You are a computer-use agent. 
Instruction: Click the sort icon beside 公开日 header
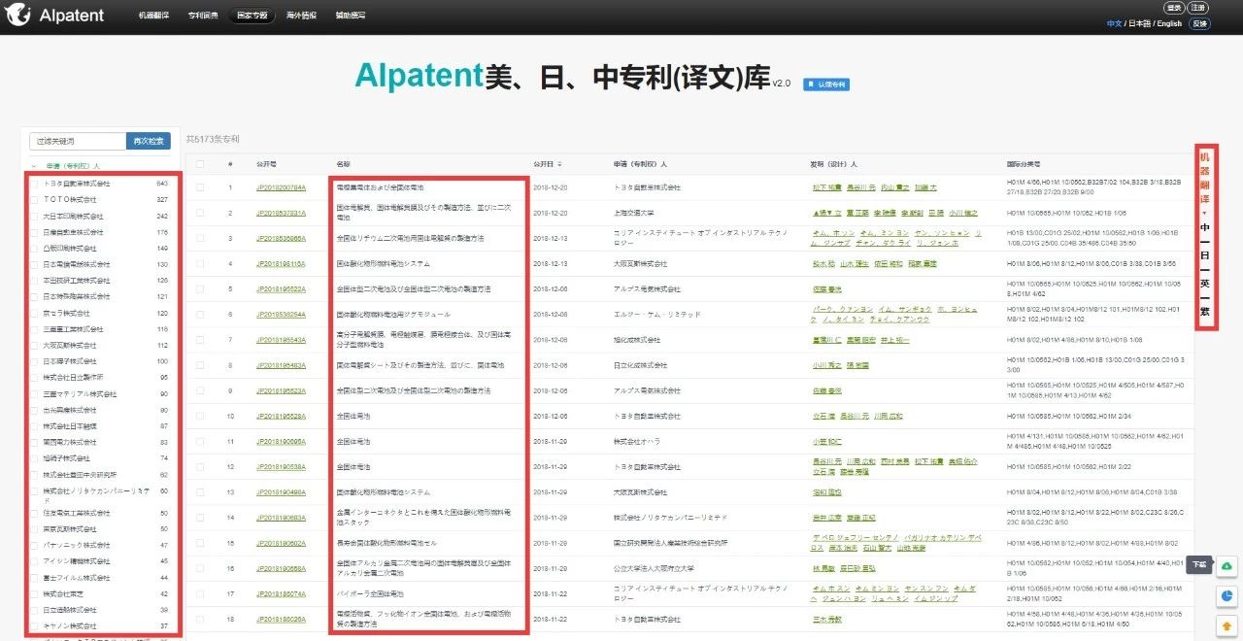(559, 164)
